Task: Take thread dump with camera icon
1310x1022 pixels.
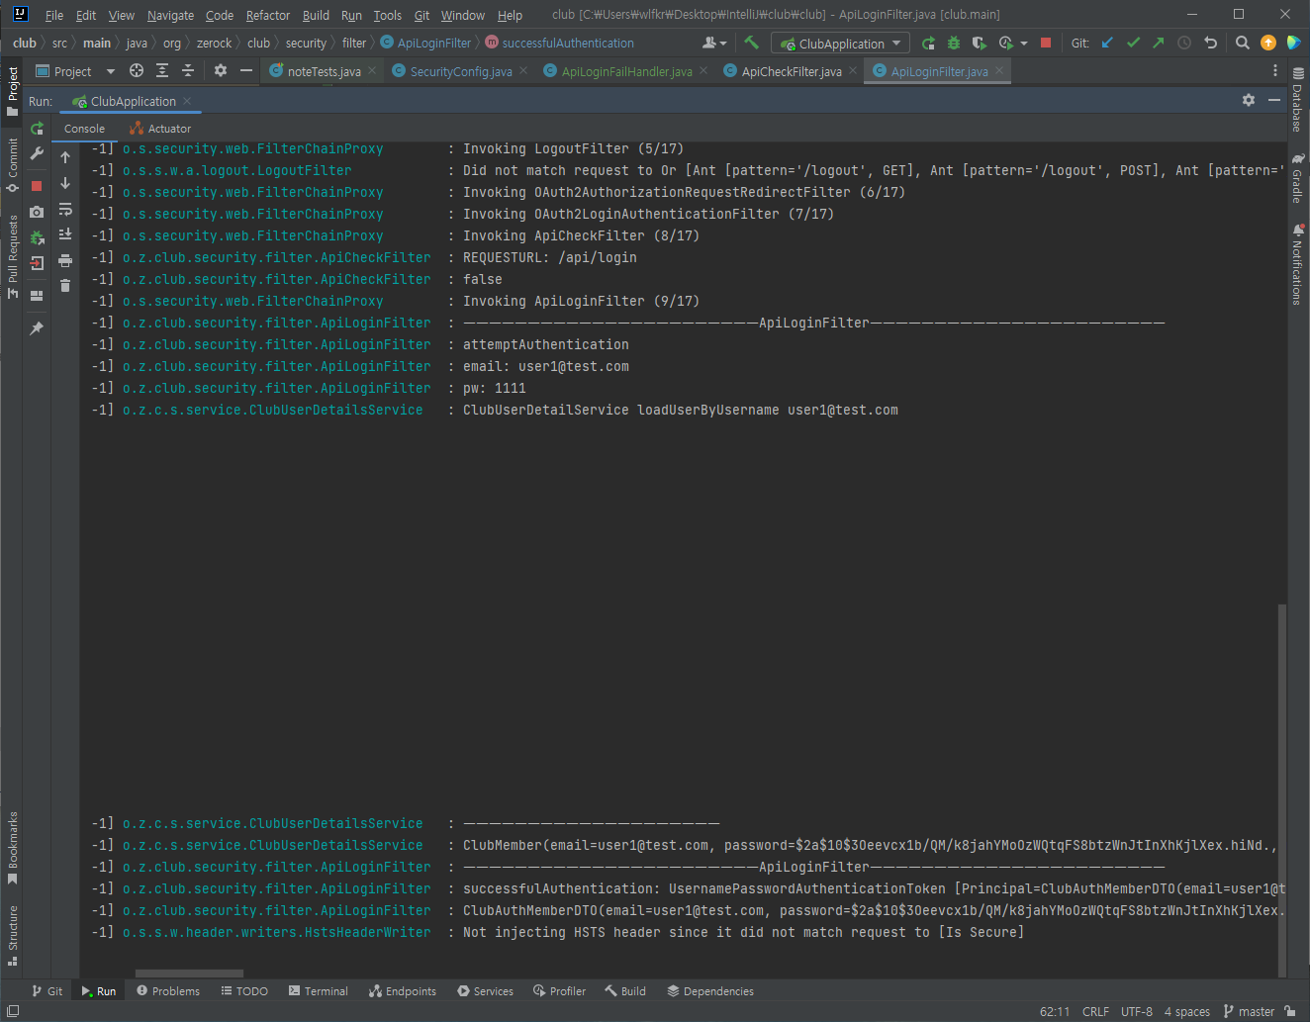Action: coord(37,212)
